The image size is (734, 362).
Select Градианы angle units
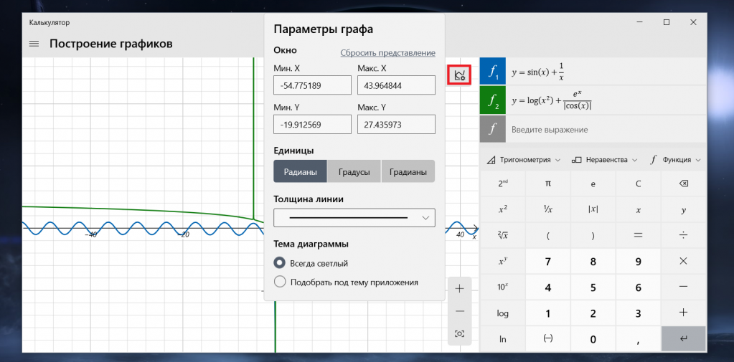(x=408, y=171)
